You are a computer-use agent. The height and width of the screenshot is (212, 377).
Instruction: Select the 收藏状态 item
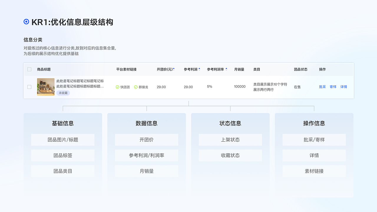click(x=230, y=155)
